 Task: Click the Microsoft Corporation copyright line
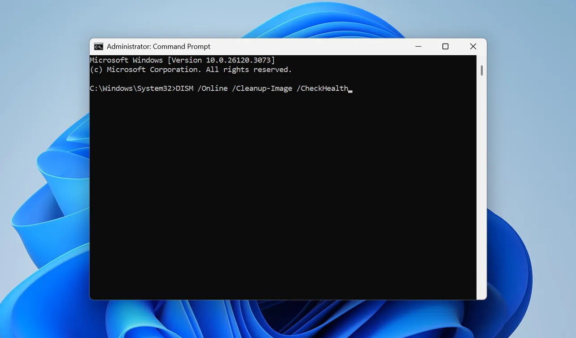[191, 69]
